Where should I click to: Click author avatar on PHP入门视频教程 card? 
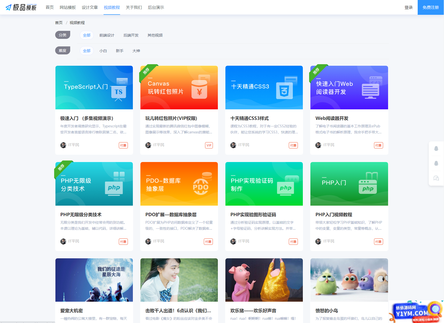click(x=318, y=241)
